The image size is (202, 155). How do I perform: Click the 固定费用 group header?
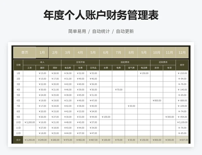click(x=125, y=62)
